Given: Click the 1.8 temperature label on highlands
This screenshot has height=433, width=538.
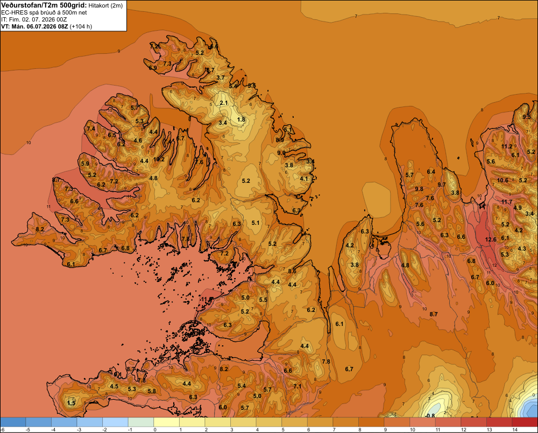Looking at the screenshot, I should [241, 119].
